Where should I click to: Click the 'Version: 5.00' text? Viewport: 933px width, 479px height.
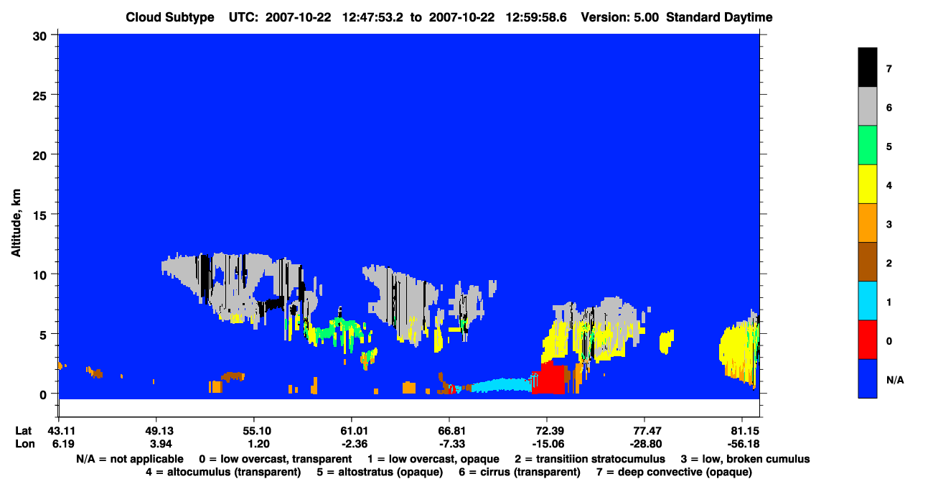click(619, 17)
